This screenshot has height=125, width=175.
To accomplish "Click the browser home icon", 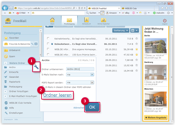I will (162, 8).
